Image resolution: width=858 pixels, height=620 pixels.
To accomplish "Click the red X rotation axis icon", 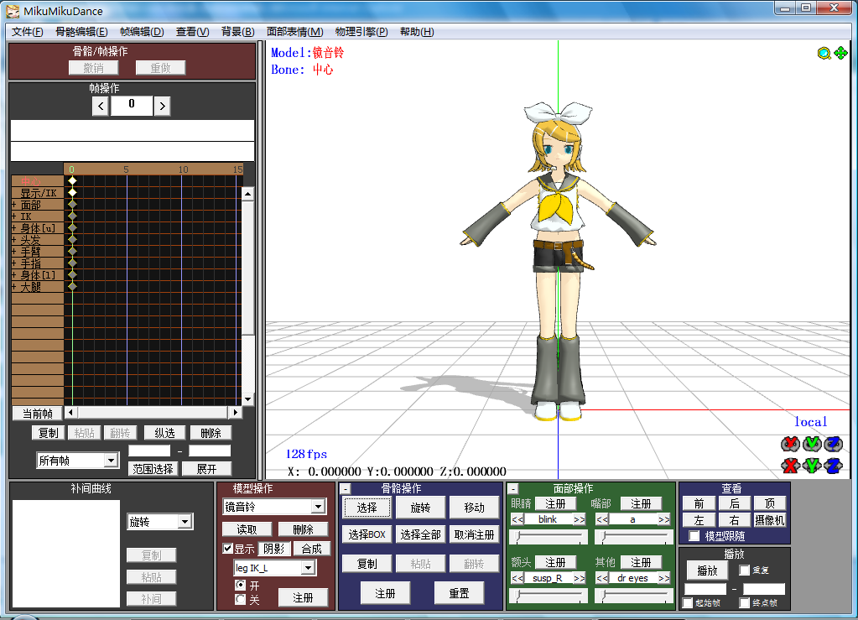I will (x=790, y=443).
